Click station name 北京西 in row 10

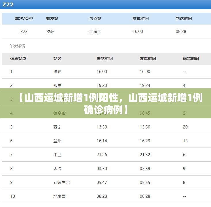59,196
